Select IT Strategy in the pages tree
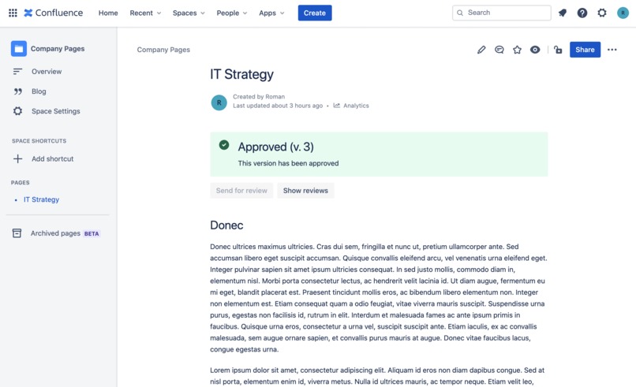Screen dimensions: 636x387 click(41, 199)
